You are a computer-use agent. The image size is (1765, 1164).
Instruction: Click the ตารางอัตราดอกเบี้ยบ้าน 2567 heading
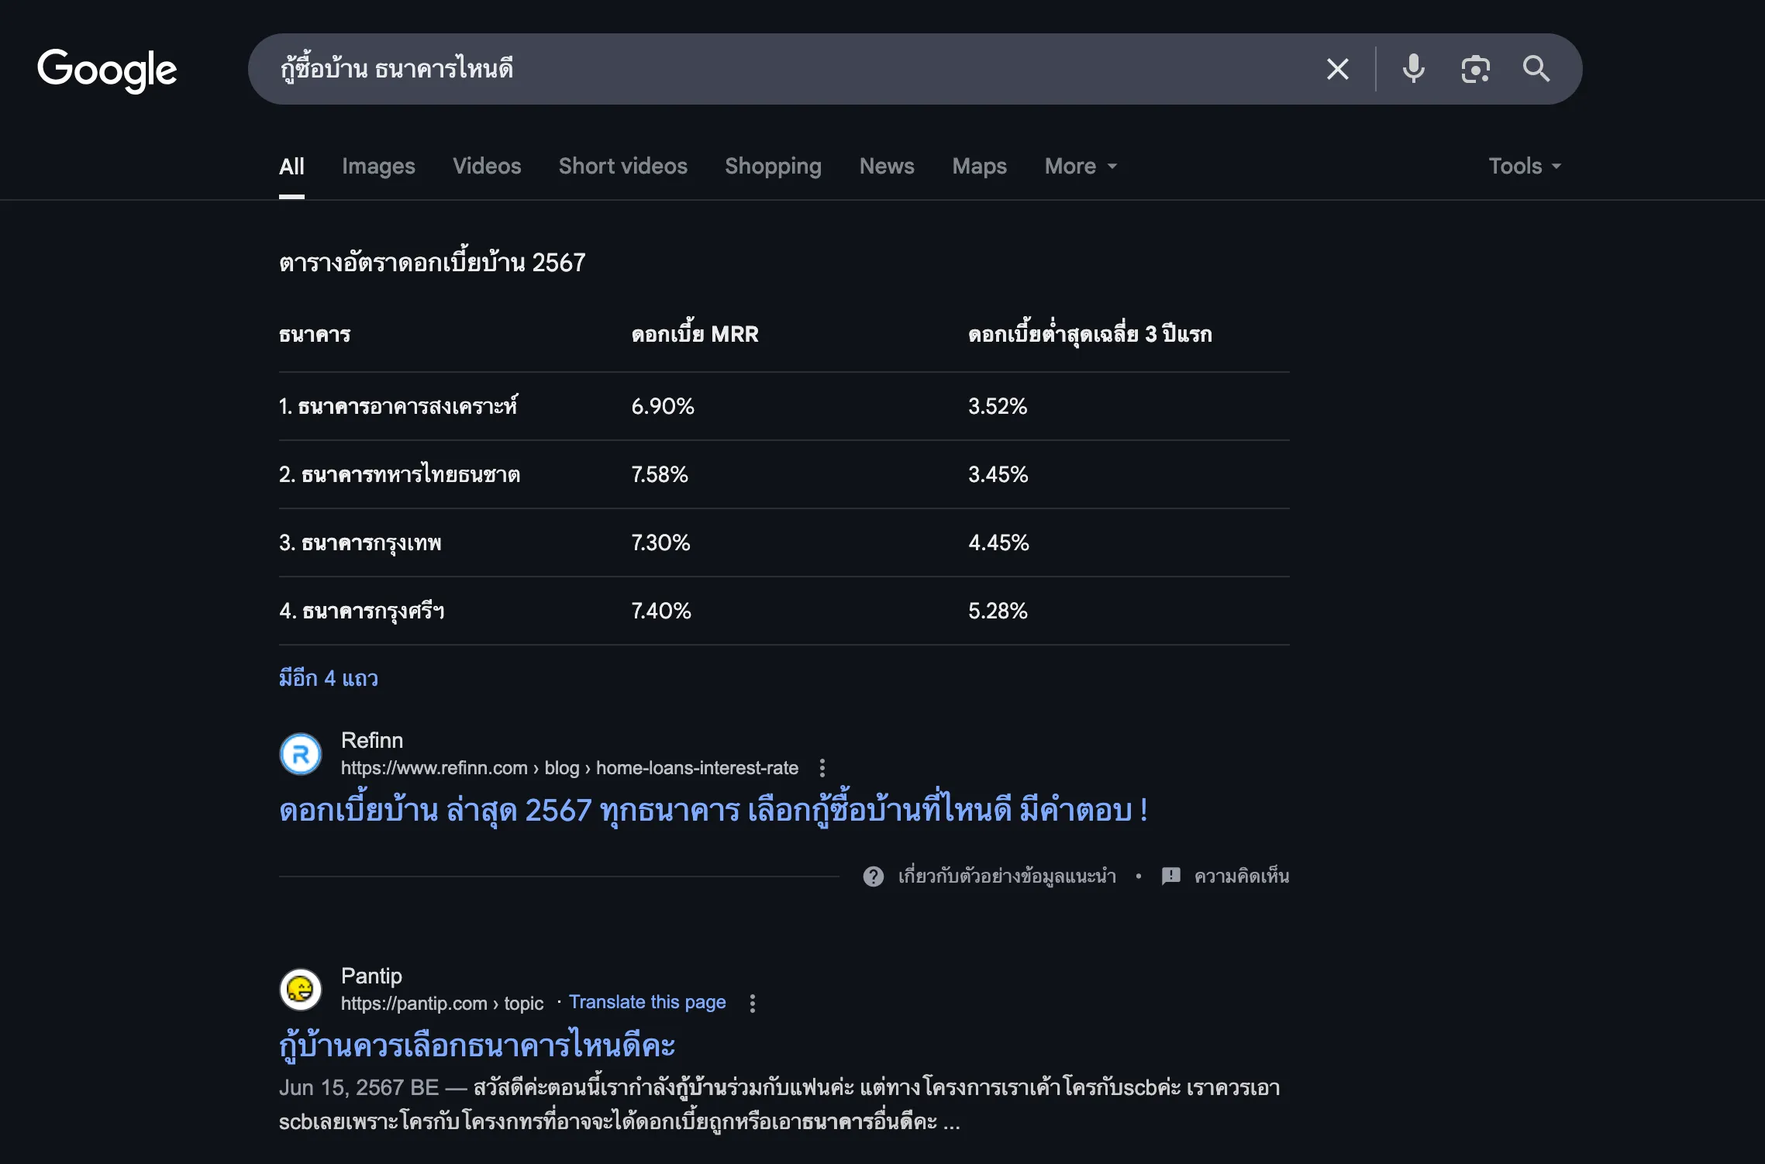433,263
